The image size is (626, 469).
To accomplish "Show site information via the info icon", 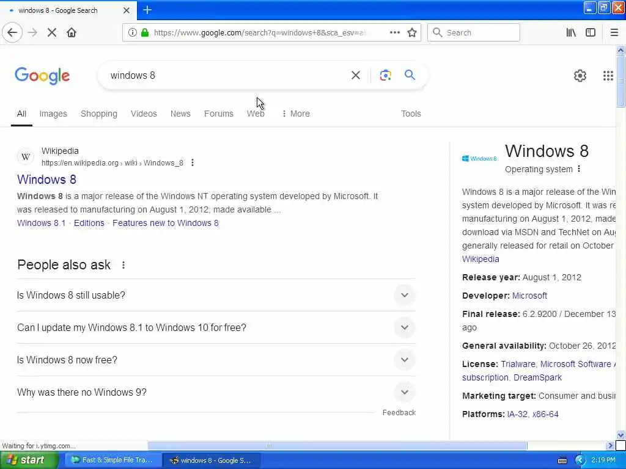I will [132, 32].
